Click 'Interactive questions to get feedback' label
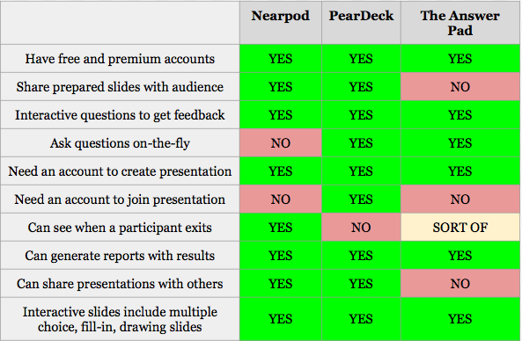 pos(120,115)
